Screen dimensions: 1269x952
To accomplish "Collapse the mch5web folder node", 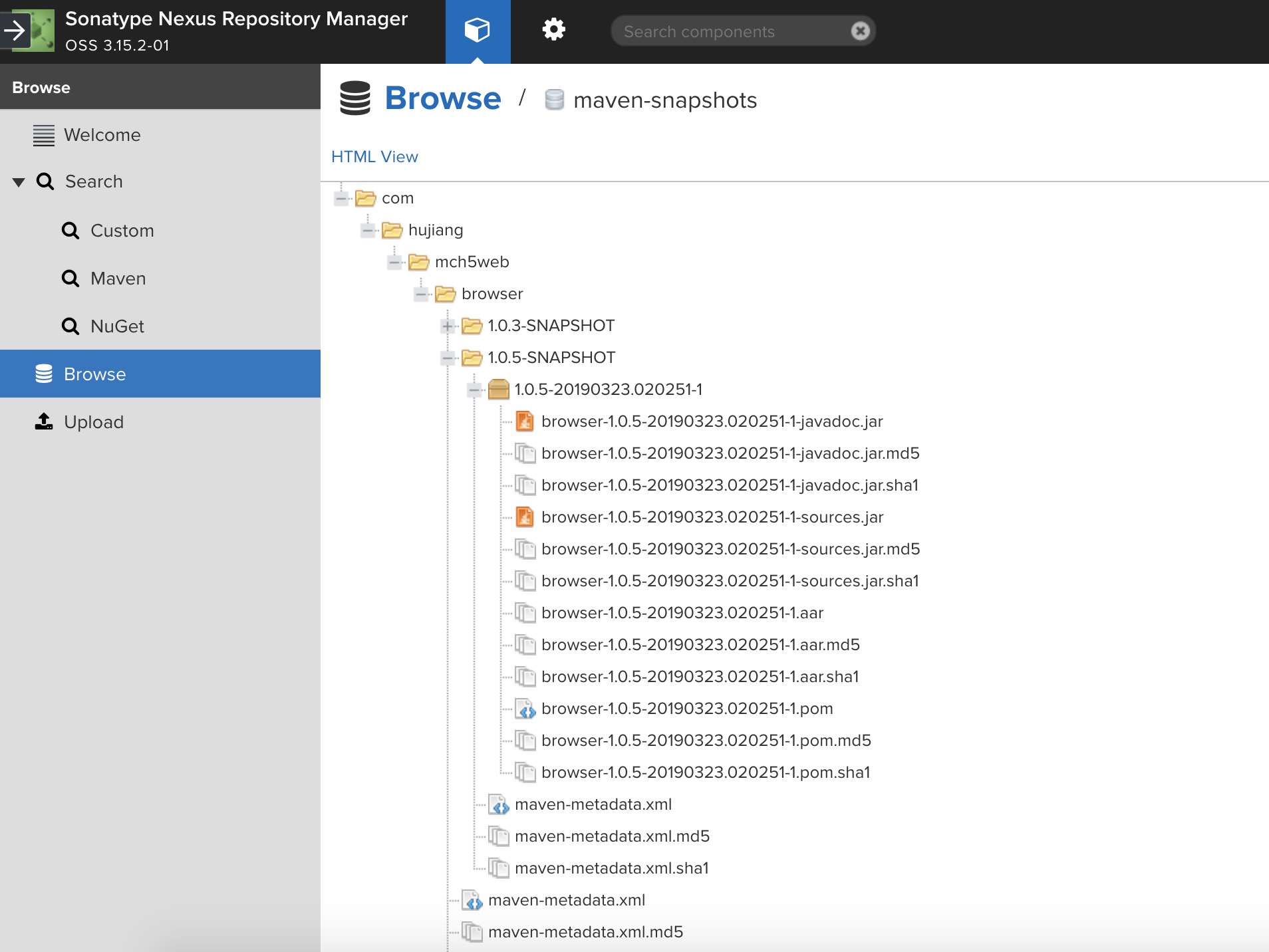I will coord(394,262).
